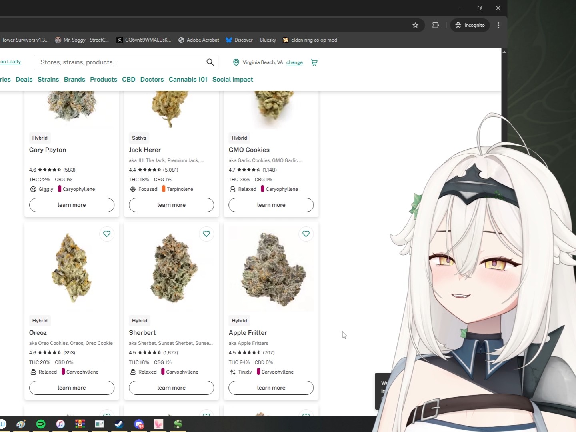Open the elden ring co op mod bookmark

(310, 40)
